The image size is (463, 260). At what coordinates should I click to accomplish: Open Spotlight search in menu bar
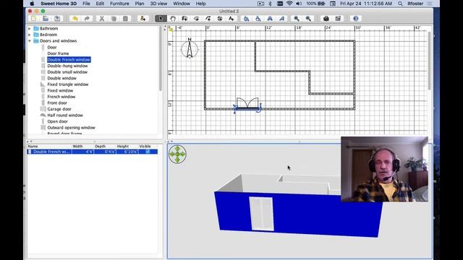coord(400,4)
